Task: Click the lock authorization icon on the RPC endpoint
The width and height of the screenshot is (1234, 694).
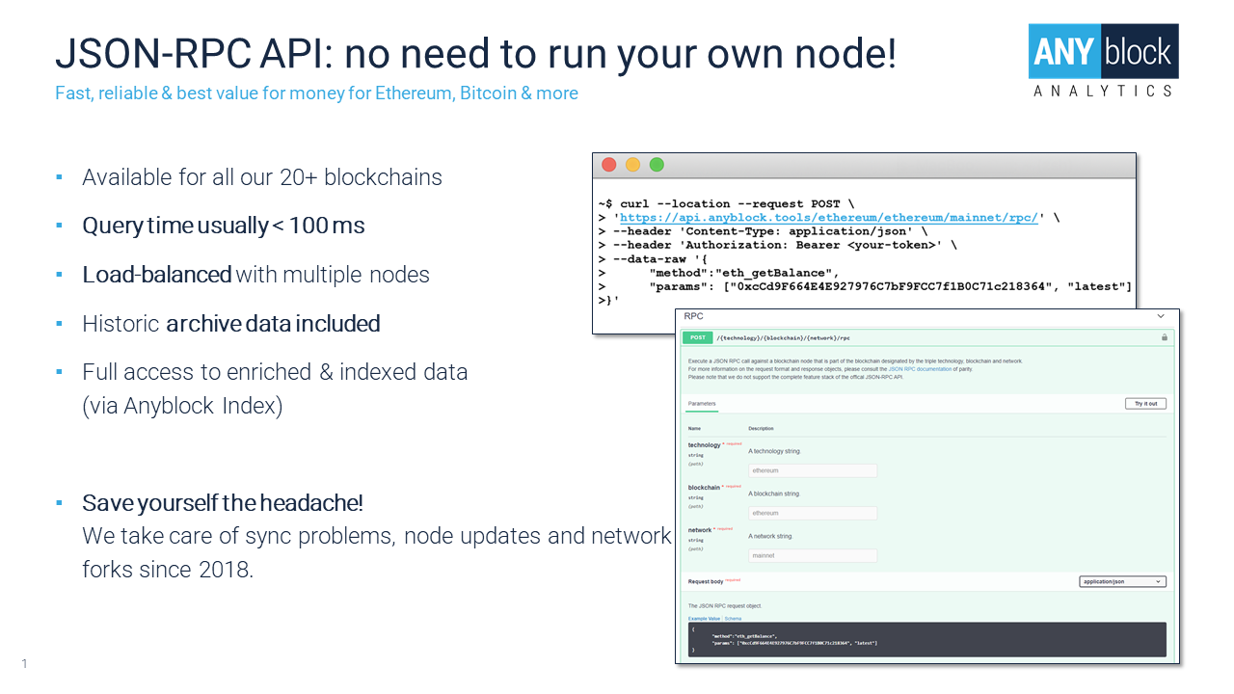Action: [x=1164, y=337]
